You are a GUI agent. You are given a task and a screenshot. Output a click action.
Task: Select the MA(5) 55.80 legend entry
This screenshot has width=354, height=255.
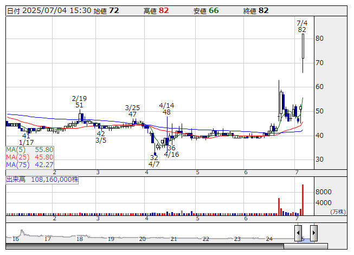30,150
